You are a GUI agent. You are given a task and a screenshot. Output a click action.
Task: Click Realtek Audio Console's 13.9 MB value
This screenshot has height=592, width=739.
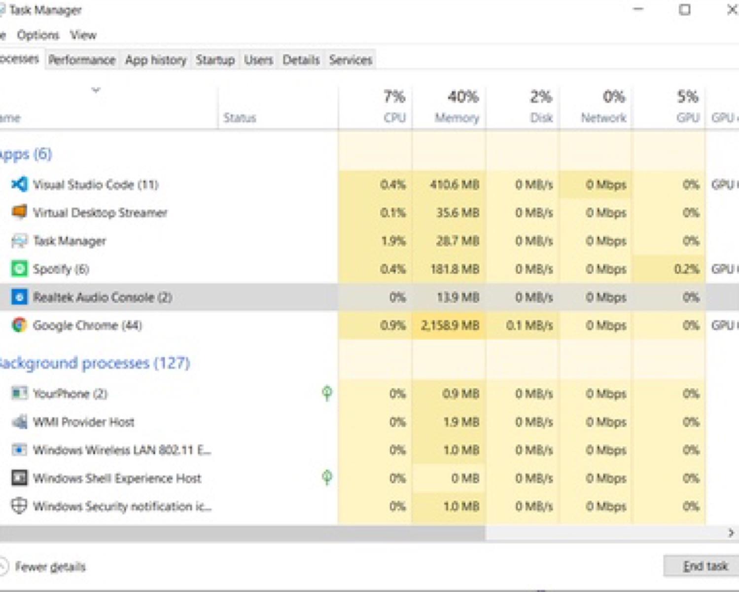pyautogui.click(x=458, y=297)
